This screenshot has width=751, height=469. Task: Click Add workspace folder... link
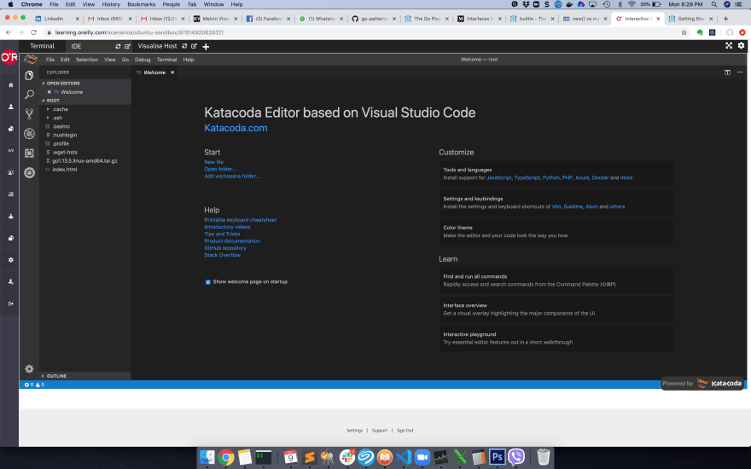click(x=232, y=177)
